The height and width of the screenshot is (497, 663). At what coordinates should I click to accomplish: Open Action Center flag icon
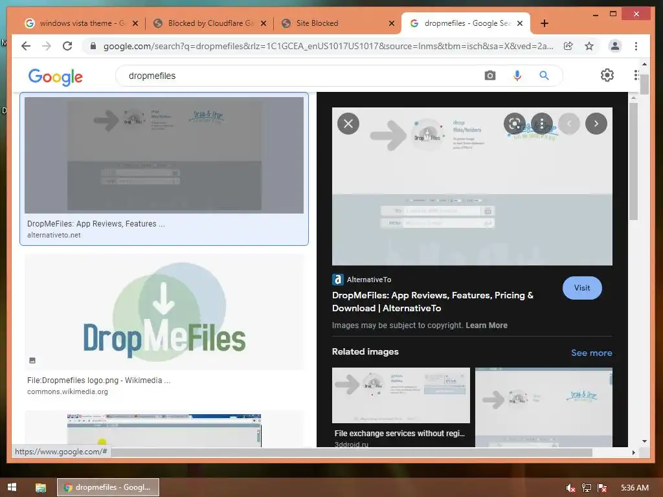(602, 488)
